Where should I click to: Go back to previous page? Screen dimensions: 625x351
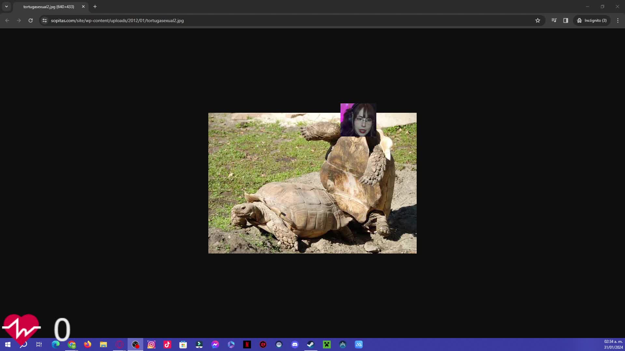(7, 20)
